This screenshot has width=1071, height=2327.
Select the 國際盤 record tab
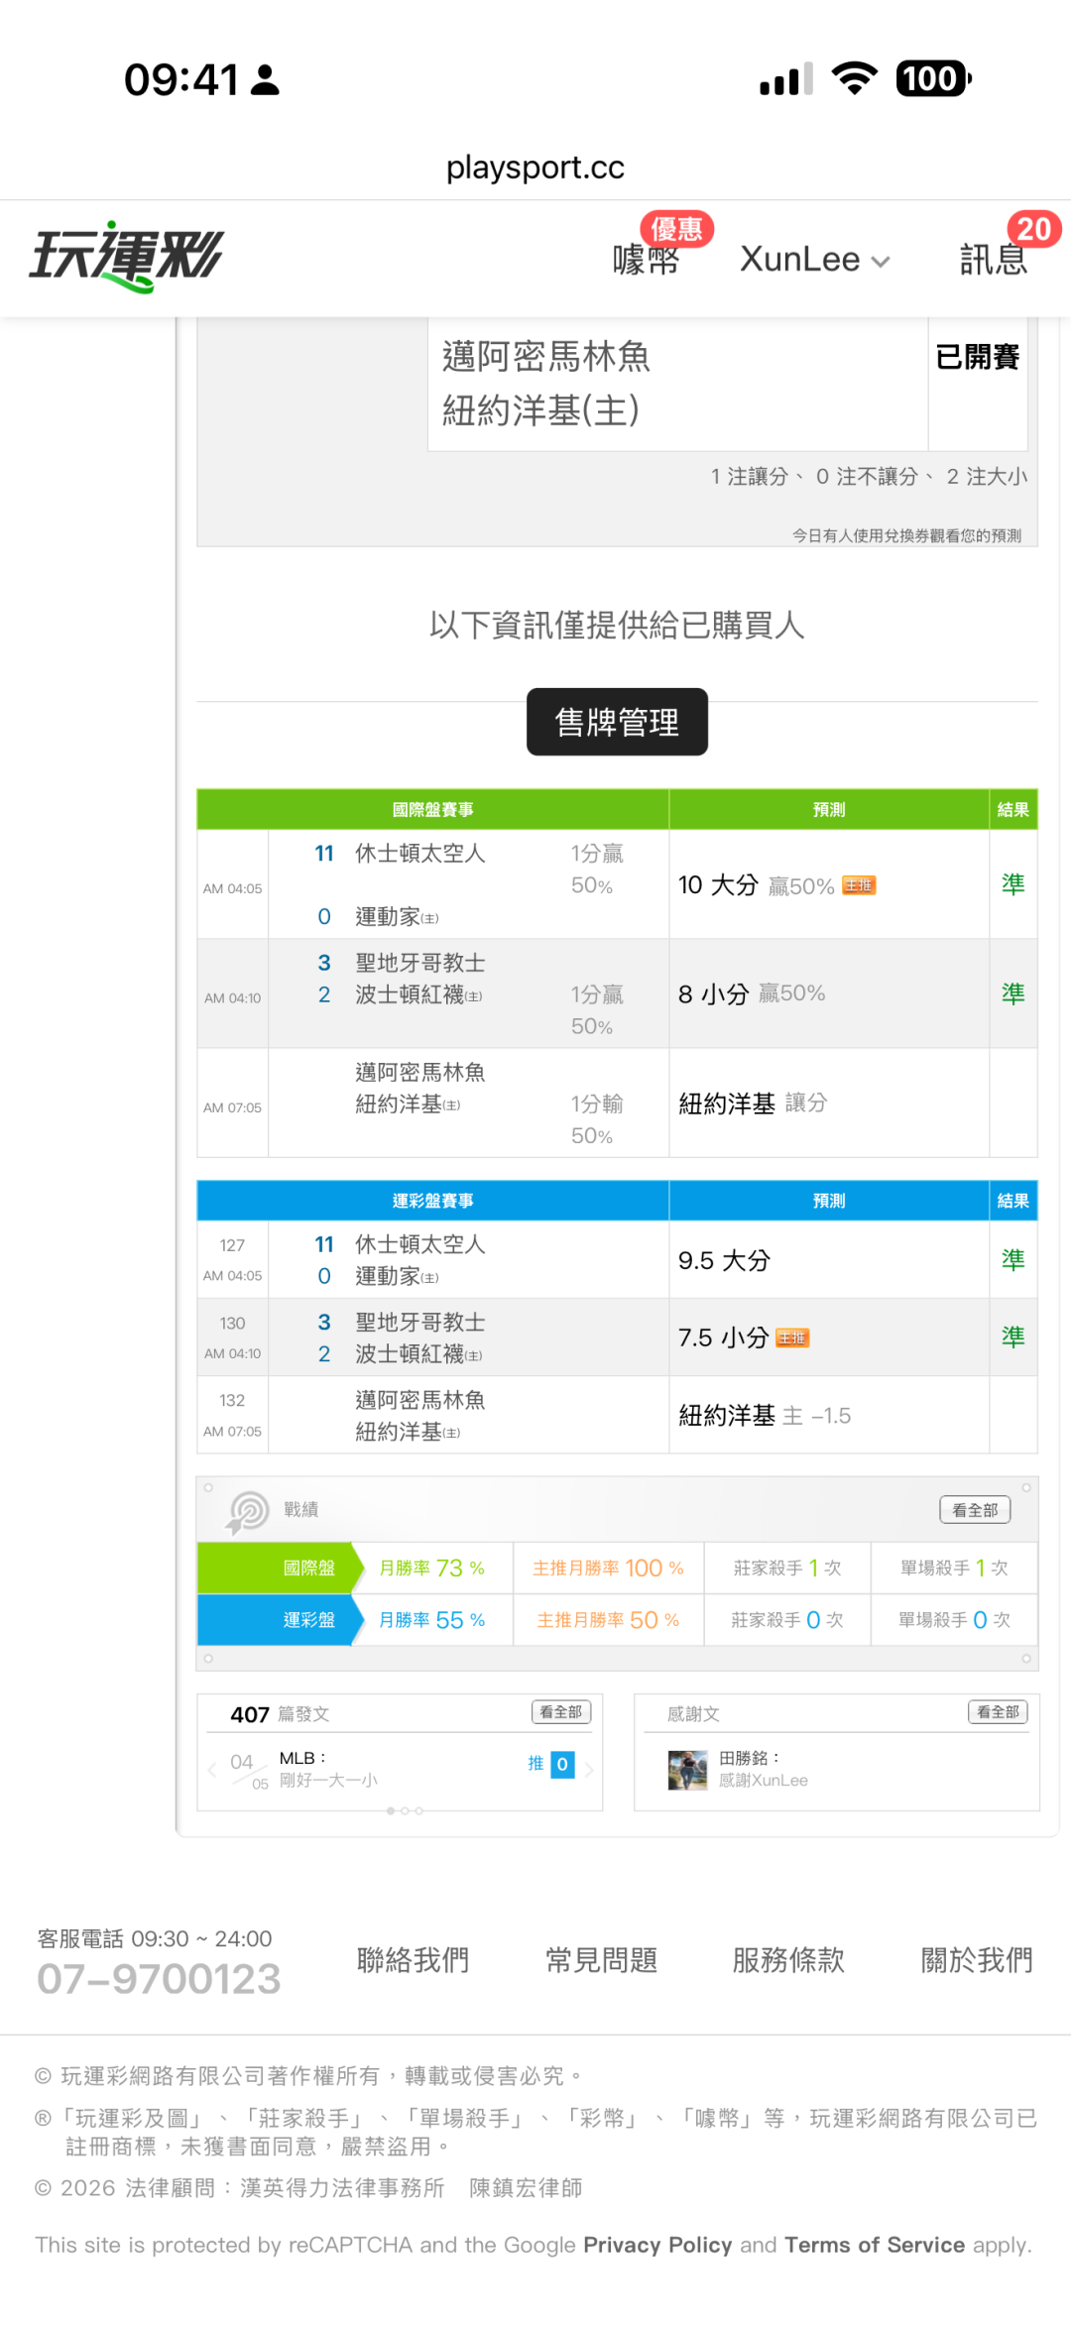coord(308,1568)
